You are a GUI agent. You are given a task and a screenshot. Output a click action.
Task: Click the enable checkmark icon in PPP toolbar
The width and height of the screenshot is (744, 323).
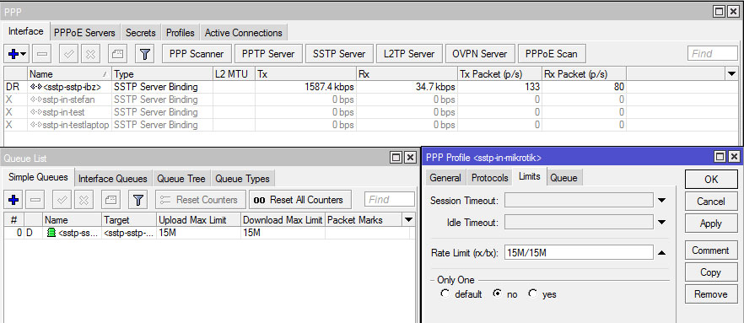click(x=69, y=54)
